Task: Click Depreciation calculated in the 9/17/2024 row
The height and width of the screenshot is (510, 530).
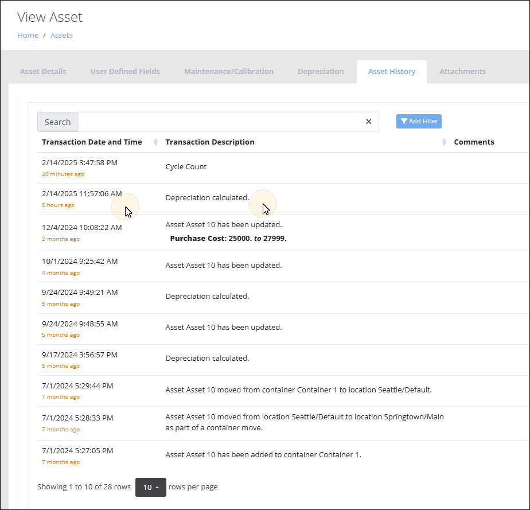Action: [x=207, y=358]
